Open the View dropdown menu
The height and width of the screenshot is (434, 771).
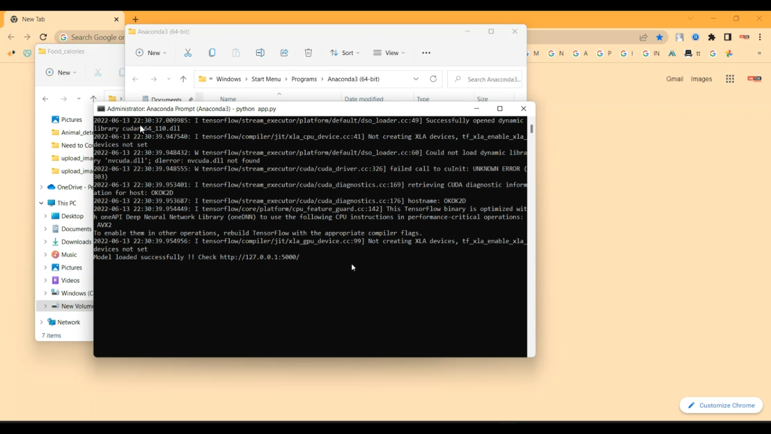point(389,53)
